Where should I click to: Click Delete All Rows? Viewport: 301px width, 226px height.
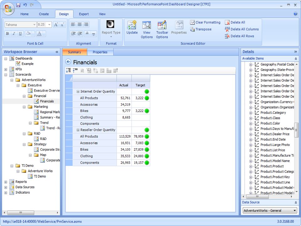(x=239, y=36)
